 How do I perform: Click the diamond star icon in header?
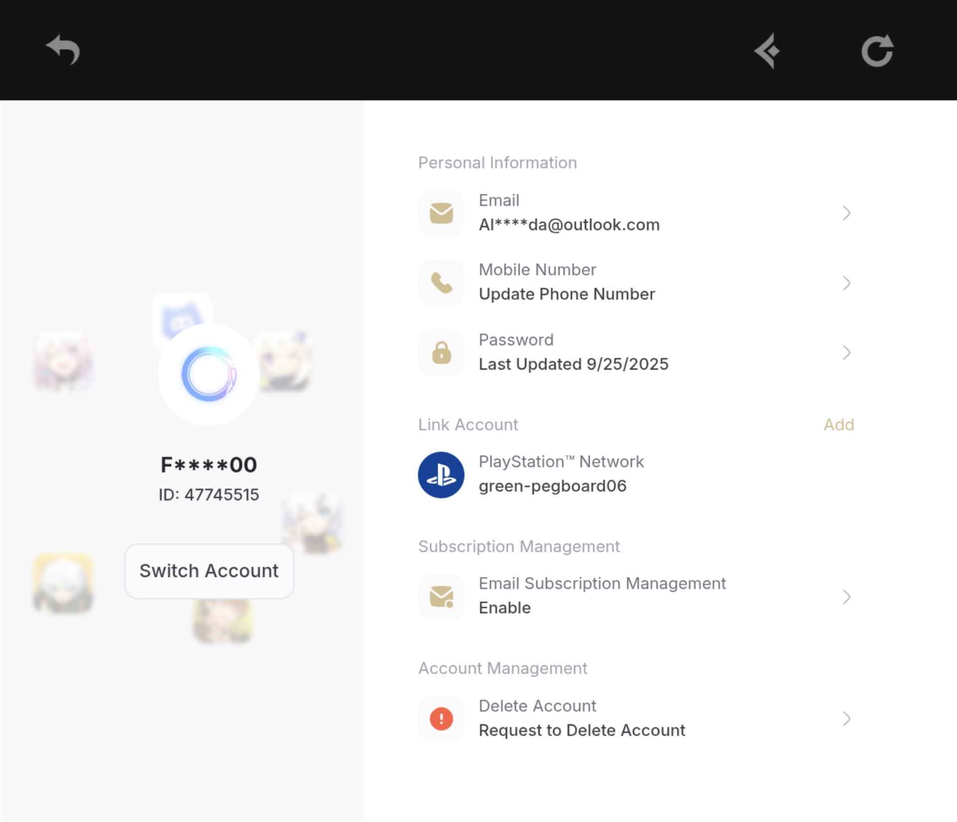pos(768,50)
